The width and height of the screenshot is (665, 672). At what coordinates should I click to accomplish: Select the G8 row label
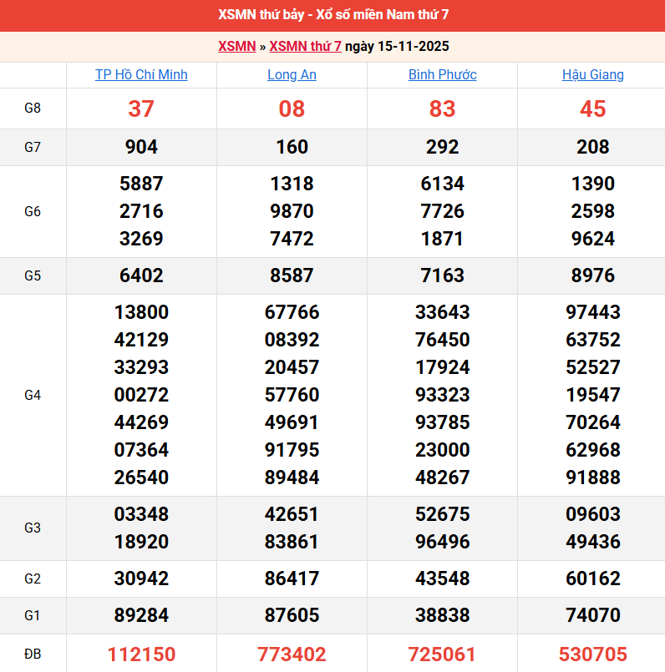point(33,109)
